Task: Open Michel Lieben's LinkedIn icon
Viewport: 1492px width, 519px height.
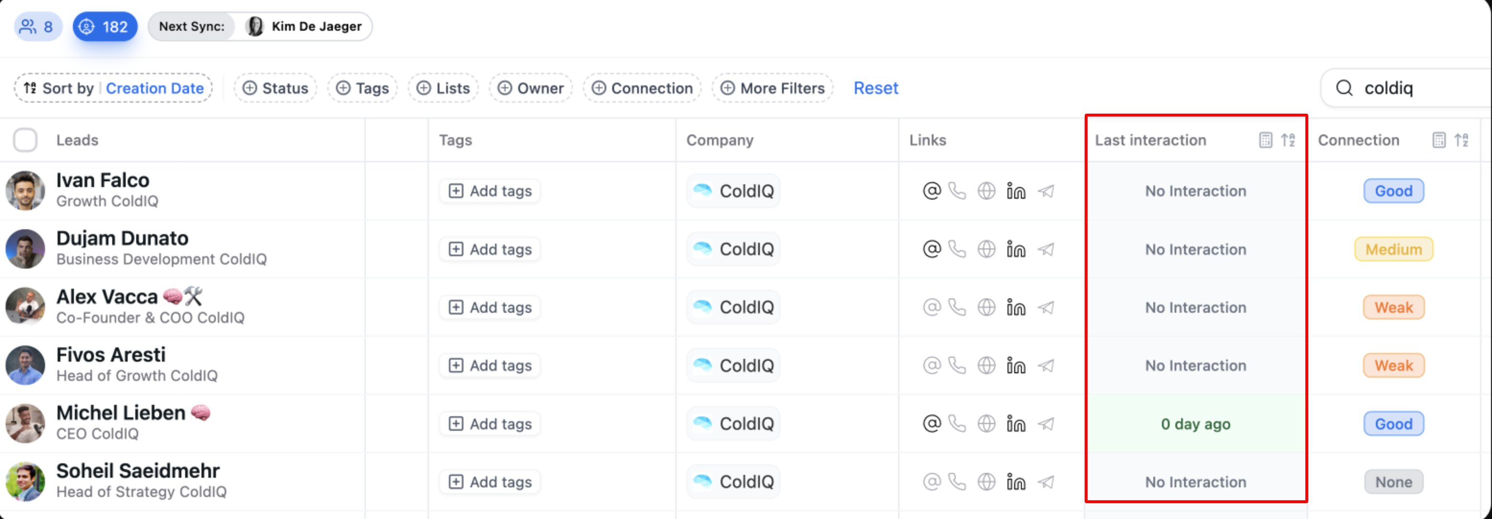Action: coord(1016,424)
